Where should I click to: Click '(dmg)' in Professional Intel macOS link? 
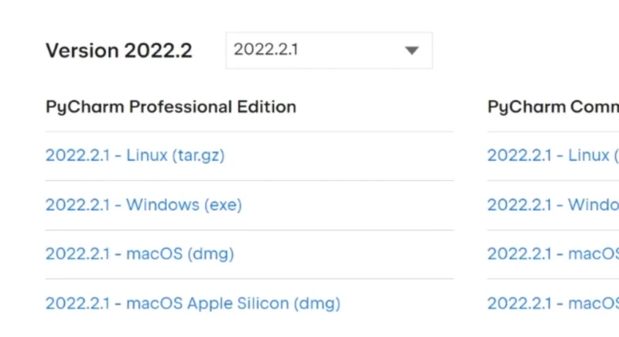coord(210,254)
